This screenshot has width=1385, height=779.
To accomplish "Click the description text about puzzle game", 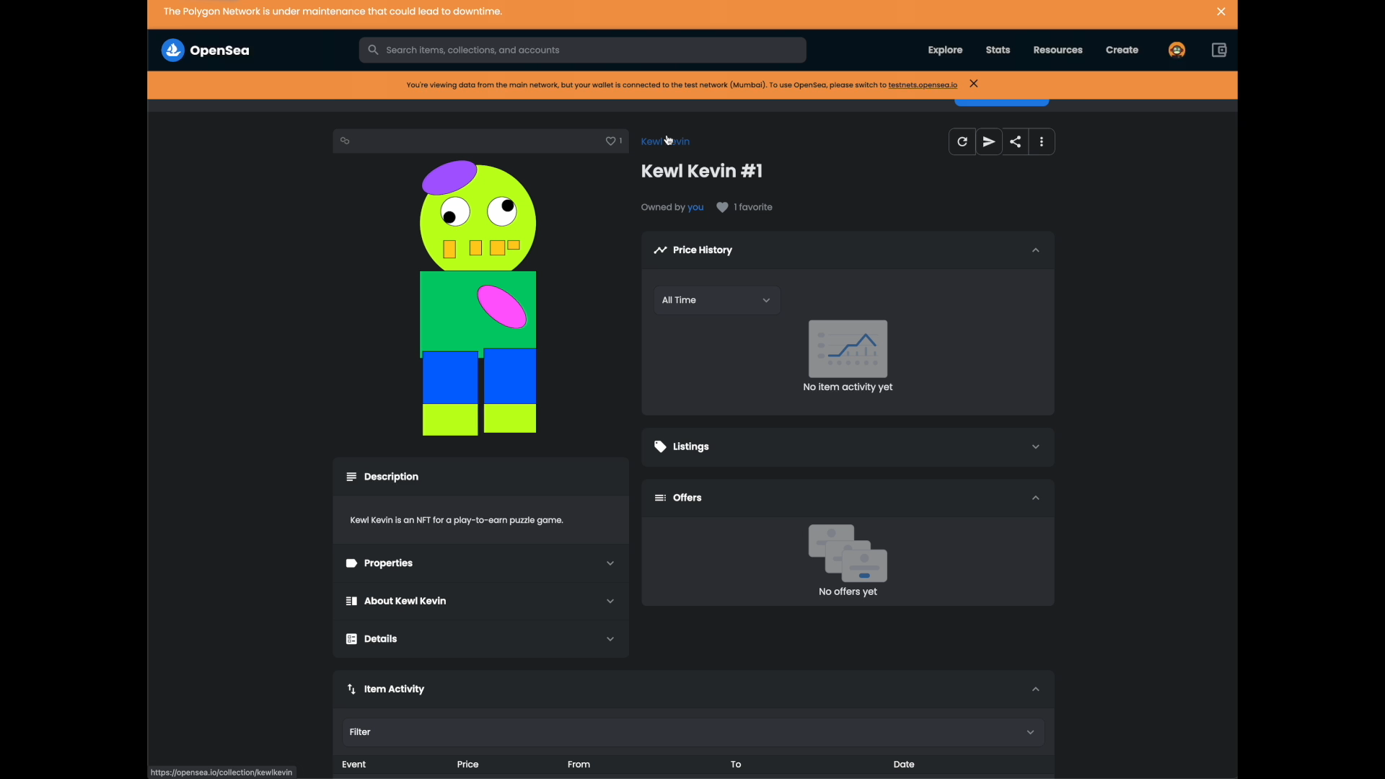I will [x=457, y=520].
